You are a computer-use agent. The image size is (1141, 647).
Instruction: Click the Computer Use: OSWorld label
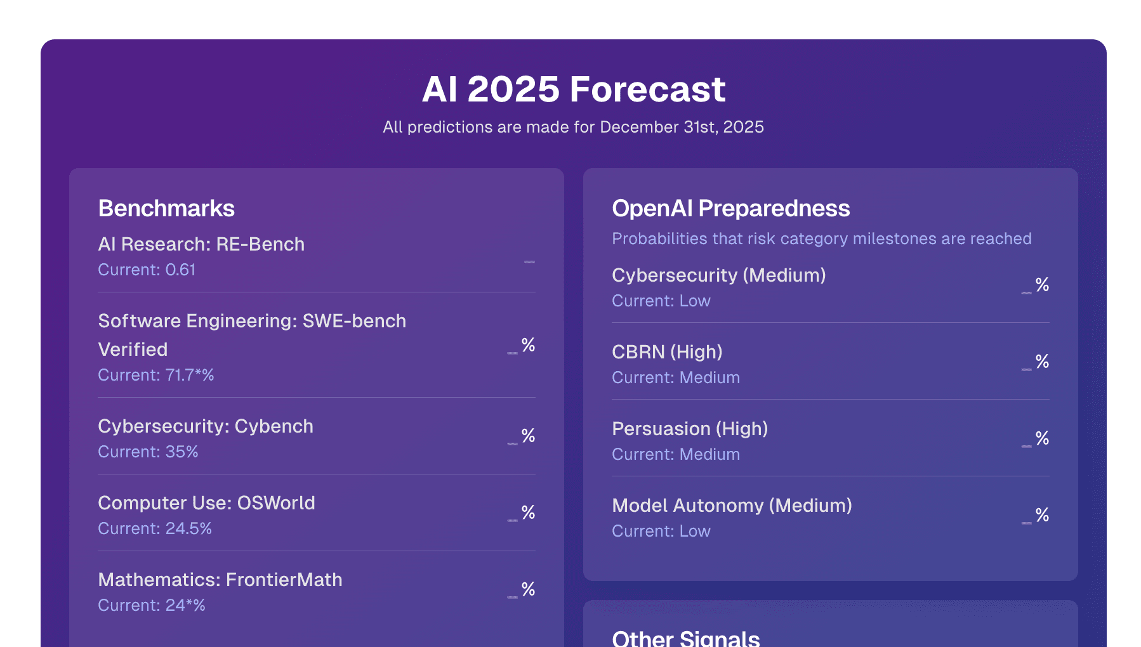207,503
